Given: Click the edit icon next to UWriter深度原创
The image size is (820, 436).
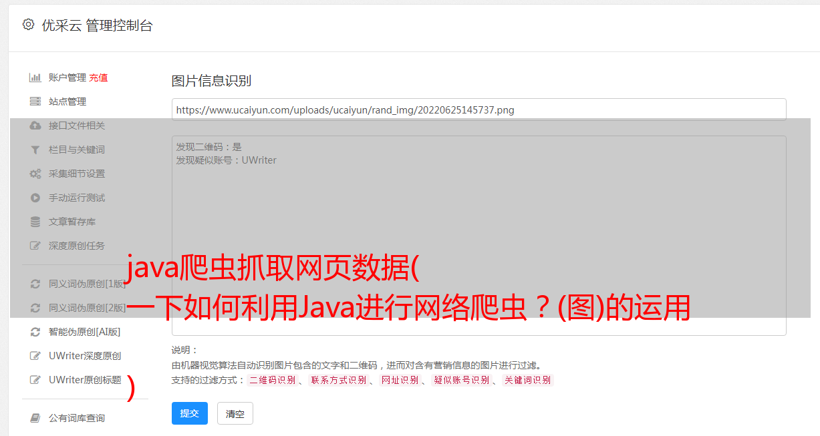Looking at the screenshot, I should point(35,356).
